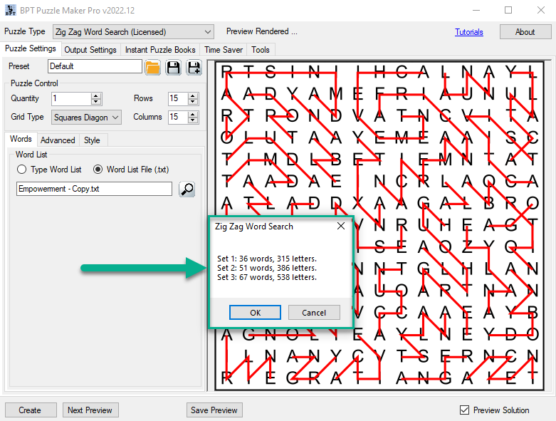Decrease the Rows spinner value
The image size is (556, 421).
pos(193,102)
